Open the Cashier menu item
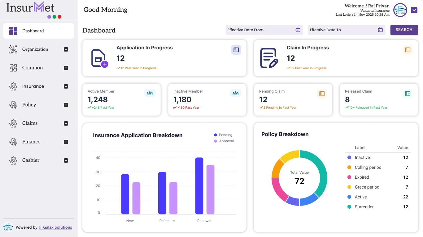 pos(39,160)
